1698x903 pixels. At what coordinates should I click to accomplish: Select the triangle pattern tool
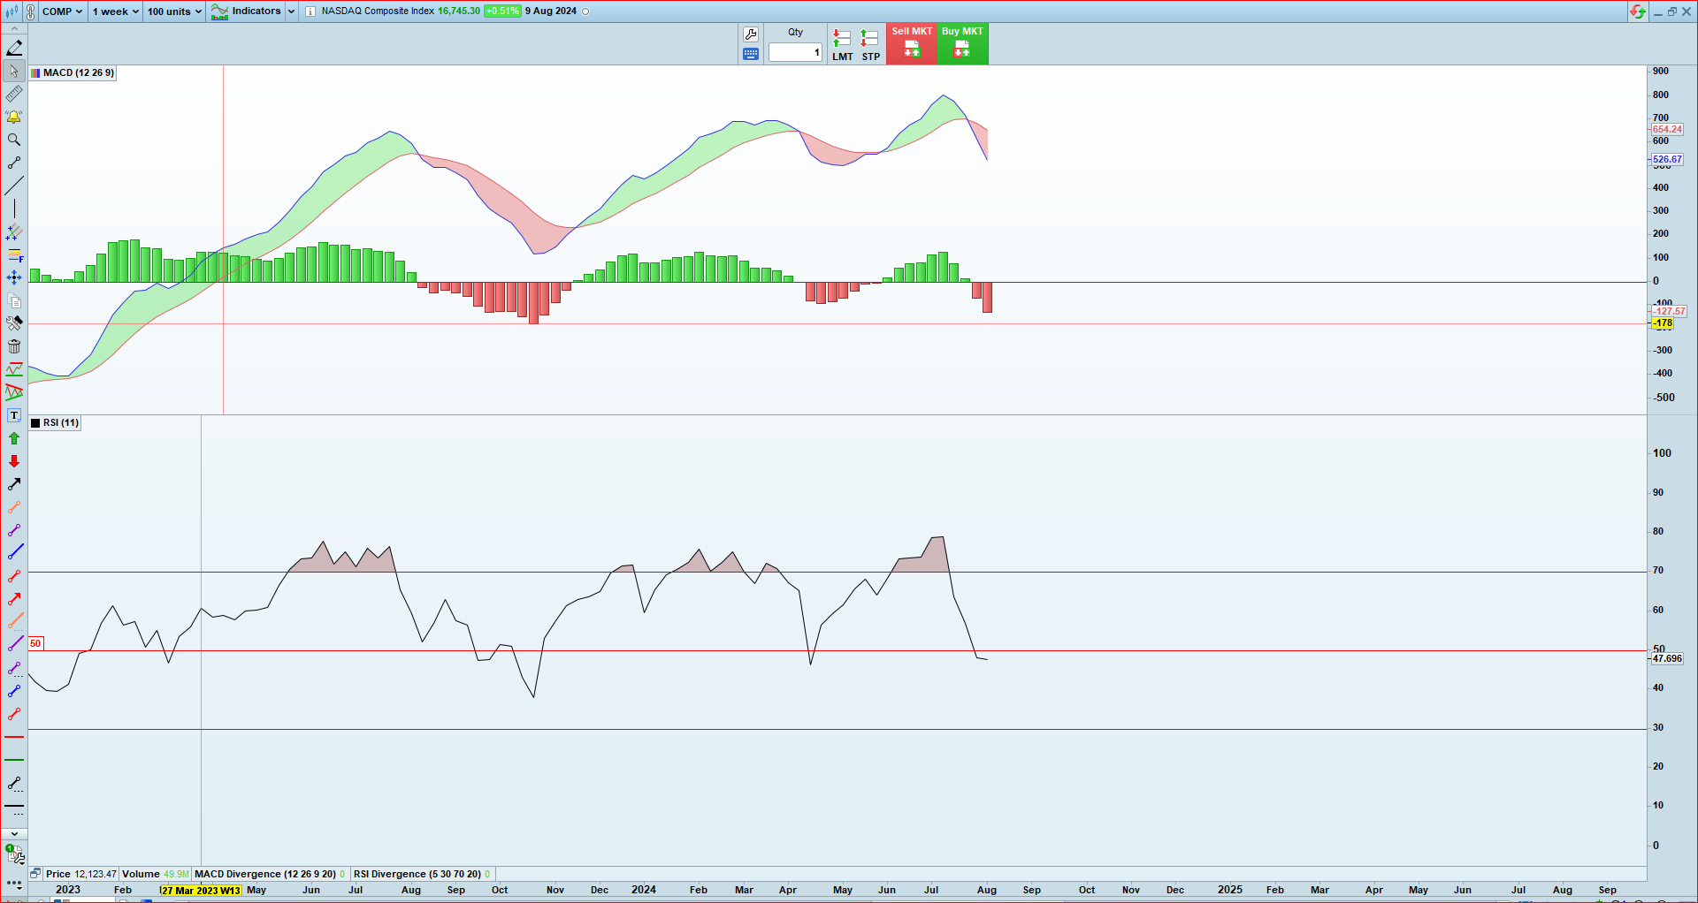pos(14,392)
